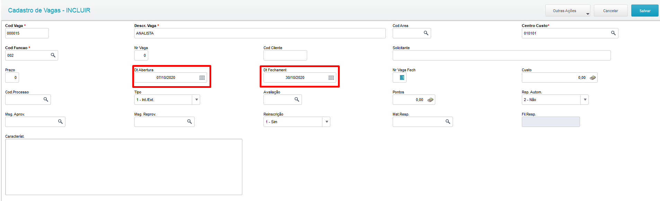Open lookup search for Avaliação
The image size is (660, 201).
297,100
